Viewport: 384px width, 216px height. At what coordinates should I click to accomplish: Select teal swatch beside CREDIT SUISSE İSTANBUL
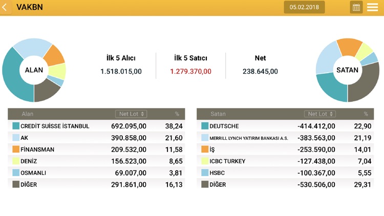16,126
